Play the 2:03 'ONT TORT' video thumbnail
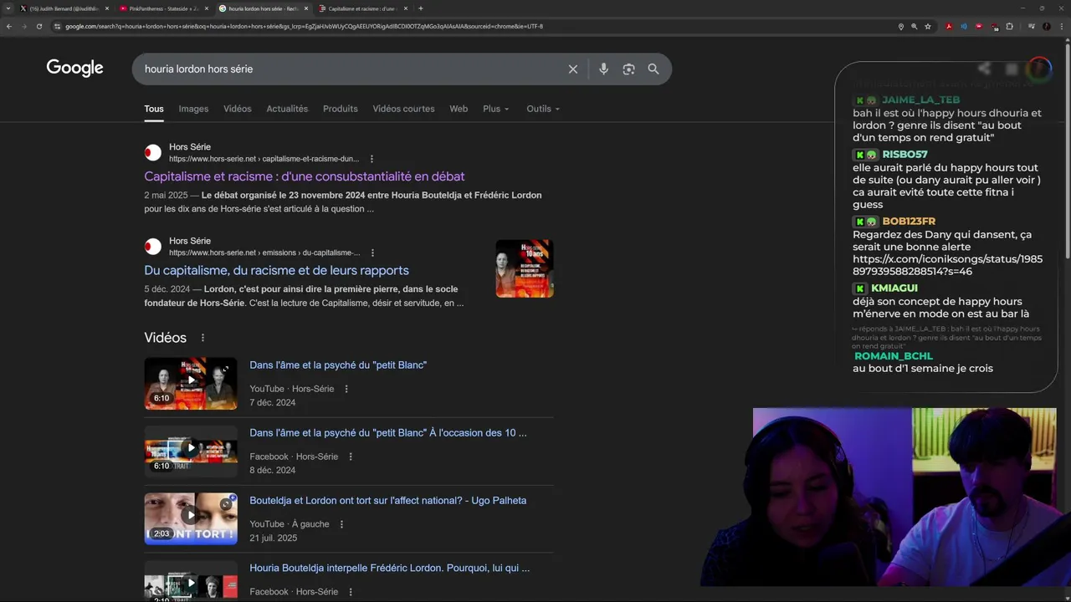The width and height of the screenshot is (1071, 602). 191,518
